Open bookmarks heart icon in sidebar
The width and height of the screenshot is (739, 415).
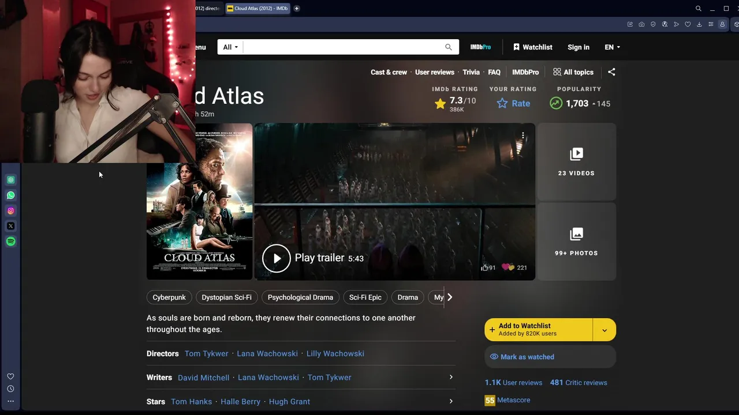click(10, 376)
